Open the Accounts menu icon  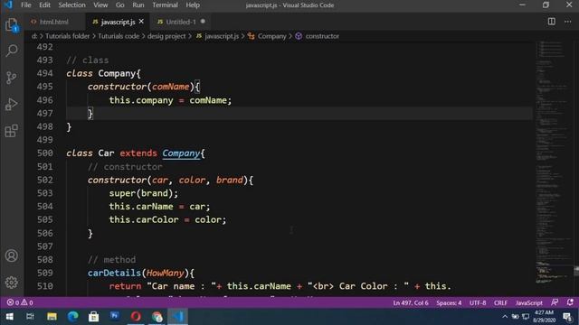coord(12,255)
